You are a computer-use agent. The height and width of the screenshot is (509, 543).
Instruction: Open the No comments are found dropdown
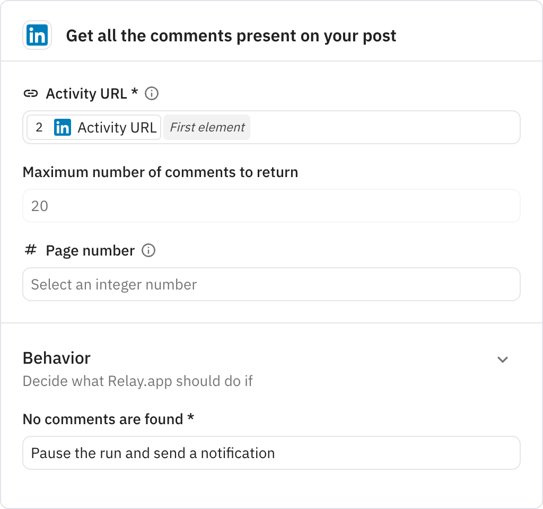pyautogui.click(x=271, y=453)
